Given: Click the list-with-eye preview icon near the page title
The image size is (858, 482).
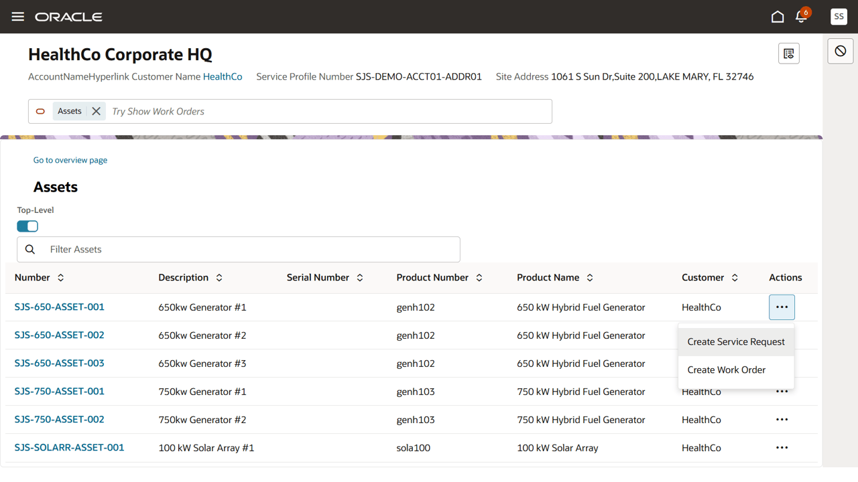Looking at the screenshot, I should click(788, 53).
